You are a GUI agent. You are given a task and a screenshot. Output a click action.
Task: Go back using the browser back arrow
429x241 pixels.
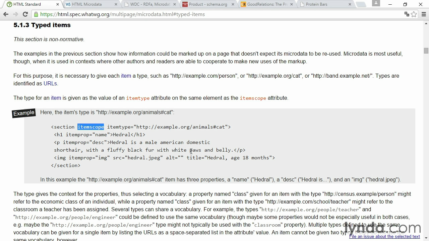[x=6, y=14]
